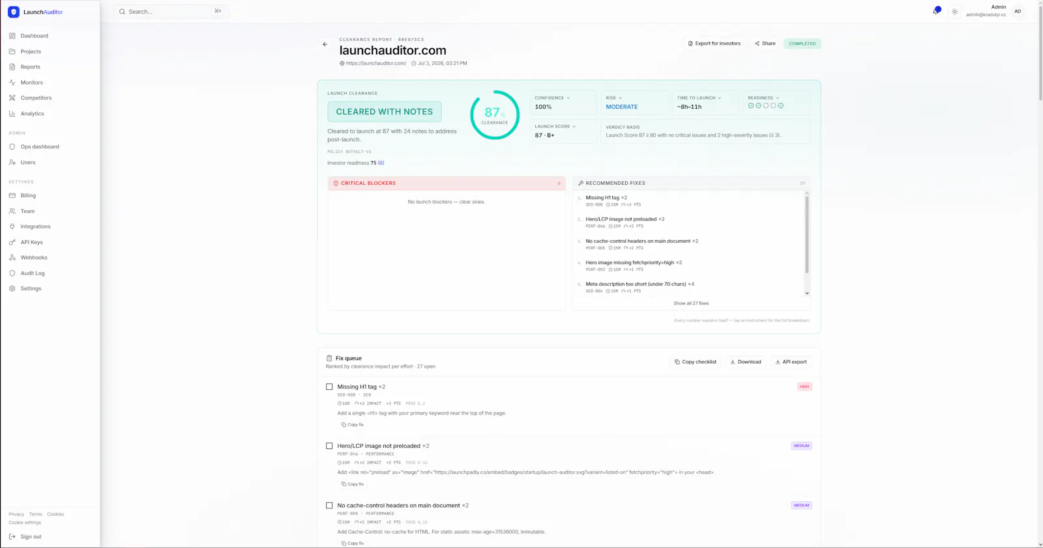Screen dimensions: 1043x548
Task: Click the Investor readiness (B) grade link
Action: pos(381,163)
